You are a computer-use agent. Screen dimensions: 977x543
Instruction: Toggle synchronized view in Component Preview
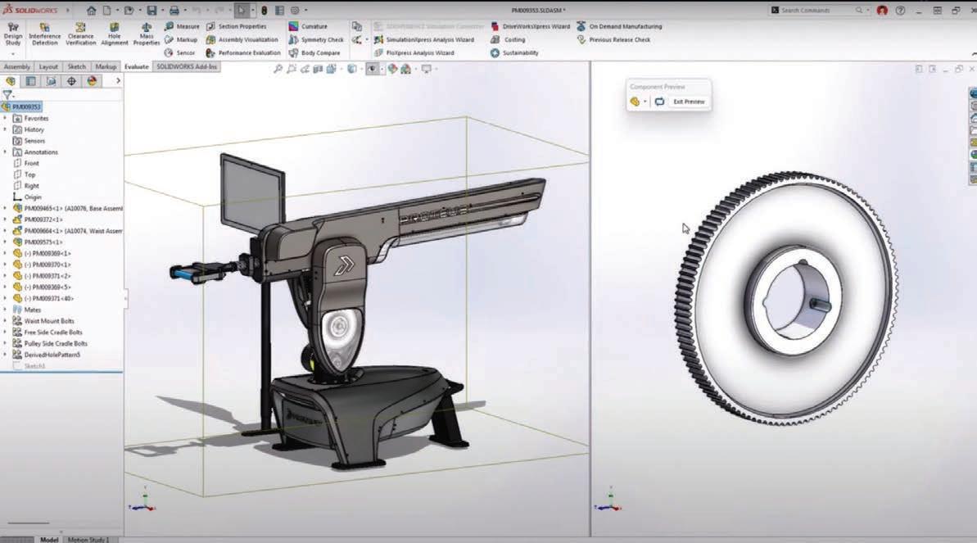pyautogui.click(x=659, y=102)
